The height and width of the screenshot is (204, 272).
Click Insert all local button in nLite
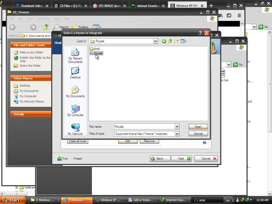coord(78,141)
